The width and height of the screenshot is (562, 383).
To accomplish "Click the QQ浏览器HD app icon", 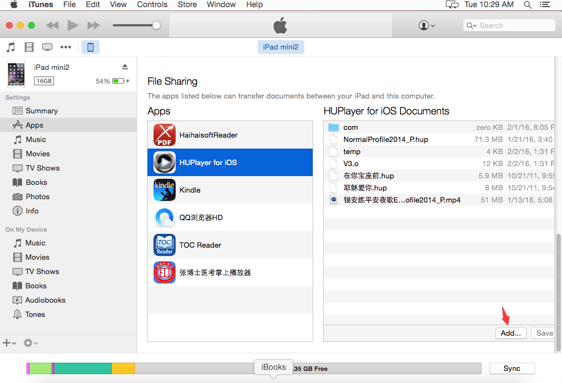I will click(x=165, y=217).
